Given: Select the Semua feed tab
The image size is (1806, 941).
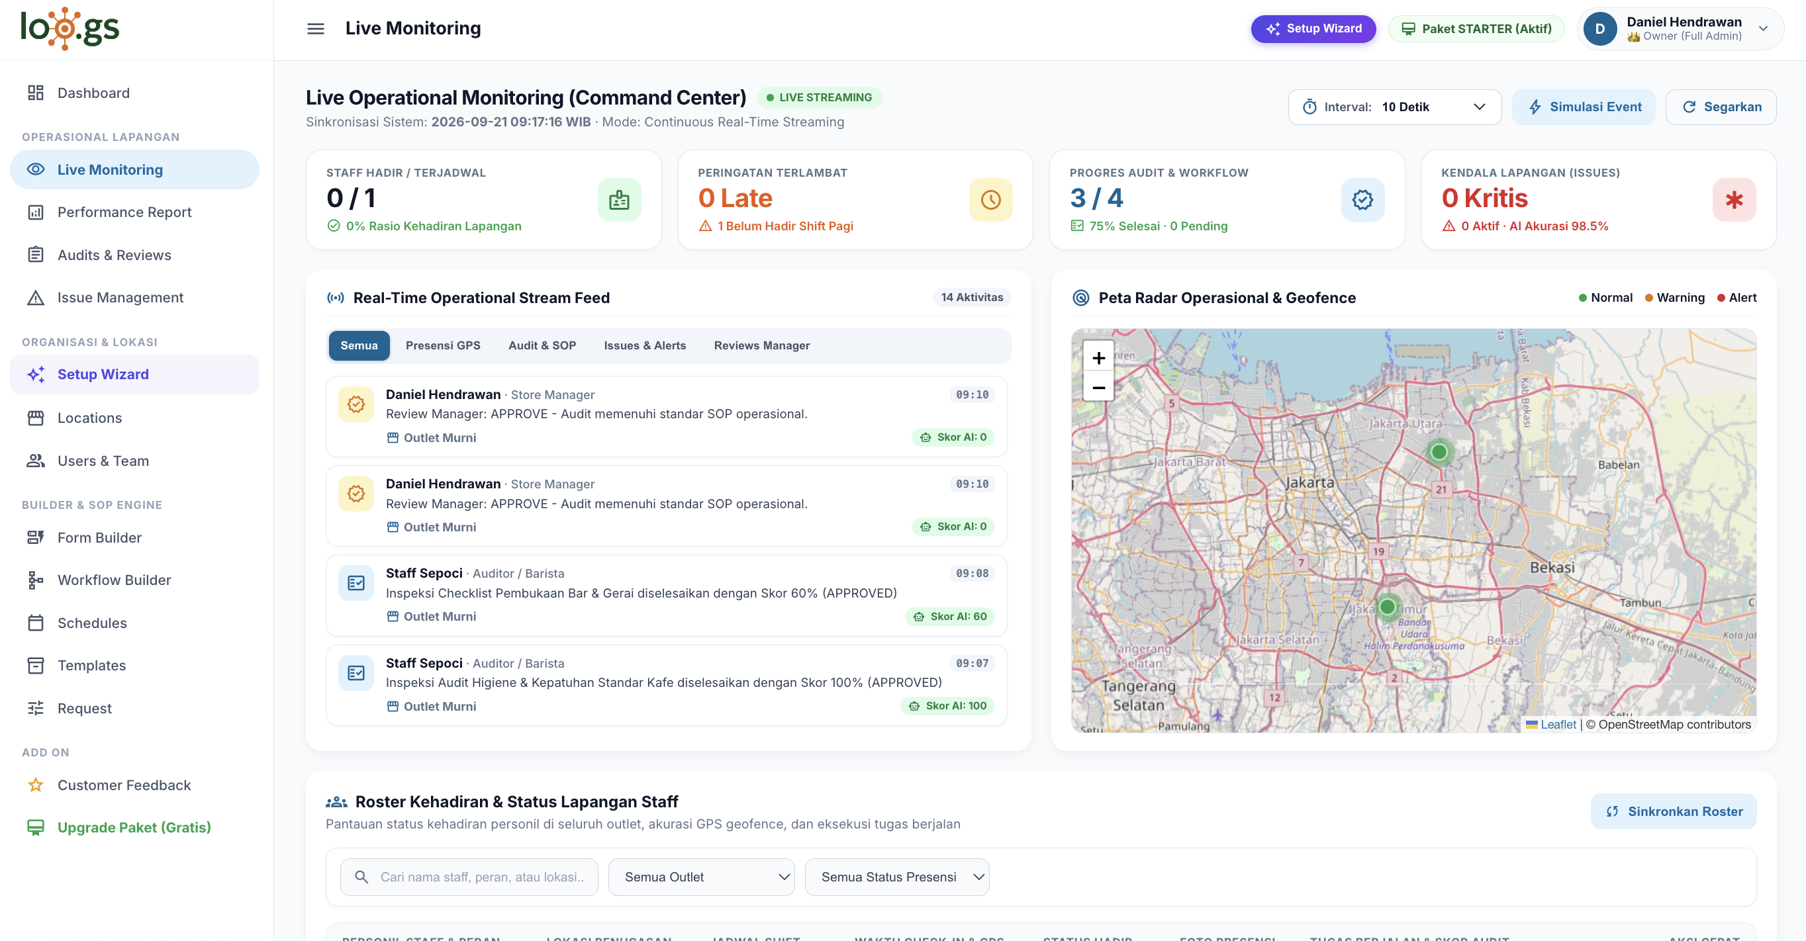Looking at the screenshot, I should [x=359, y=345].
